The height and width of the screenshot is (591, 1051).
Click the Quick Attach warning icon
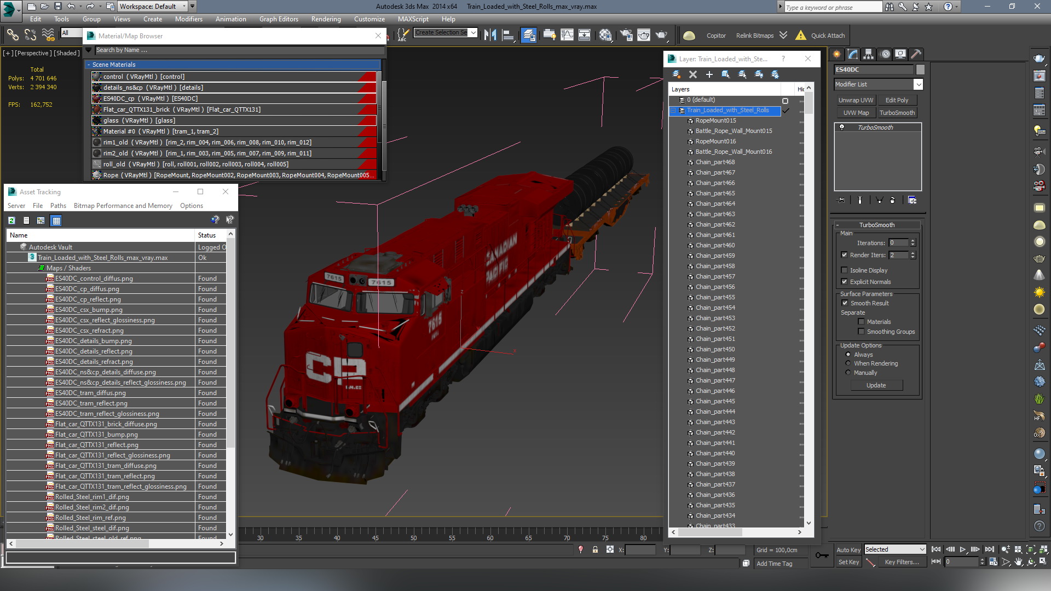point(801,35)
